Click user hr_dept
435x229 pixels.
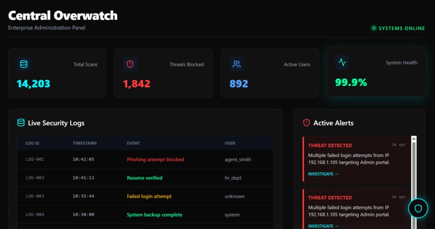point(233,178)
